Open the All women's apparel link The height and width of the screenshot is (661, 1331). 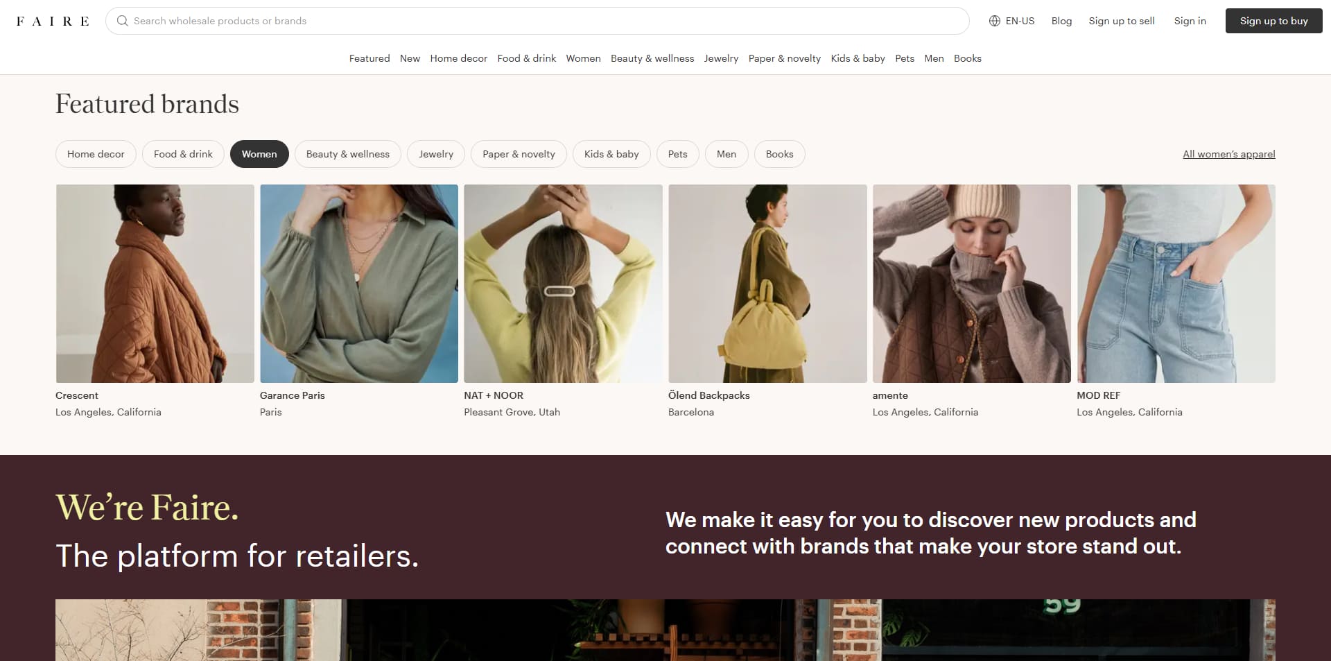(1229, 154)
